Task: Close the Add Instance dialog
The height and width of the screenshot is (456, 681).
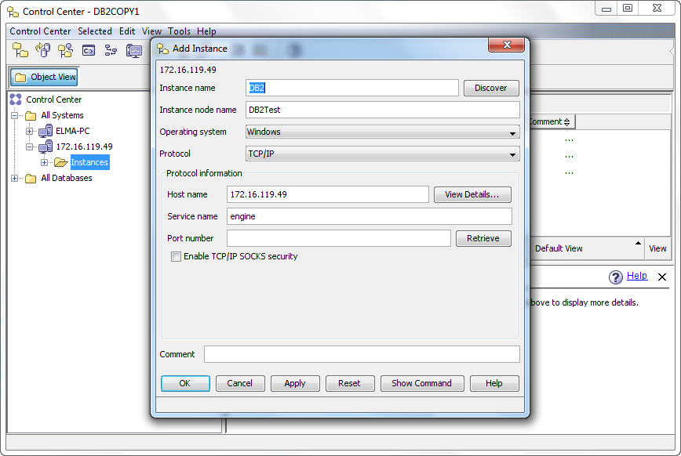Action: pos(506,45)
